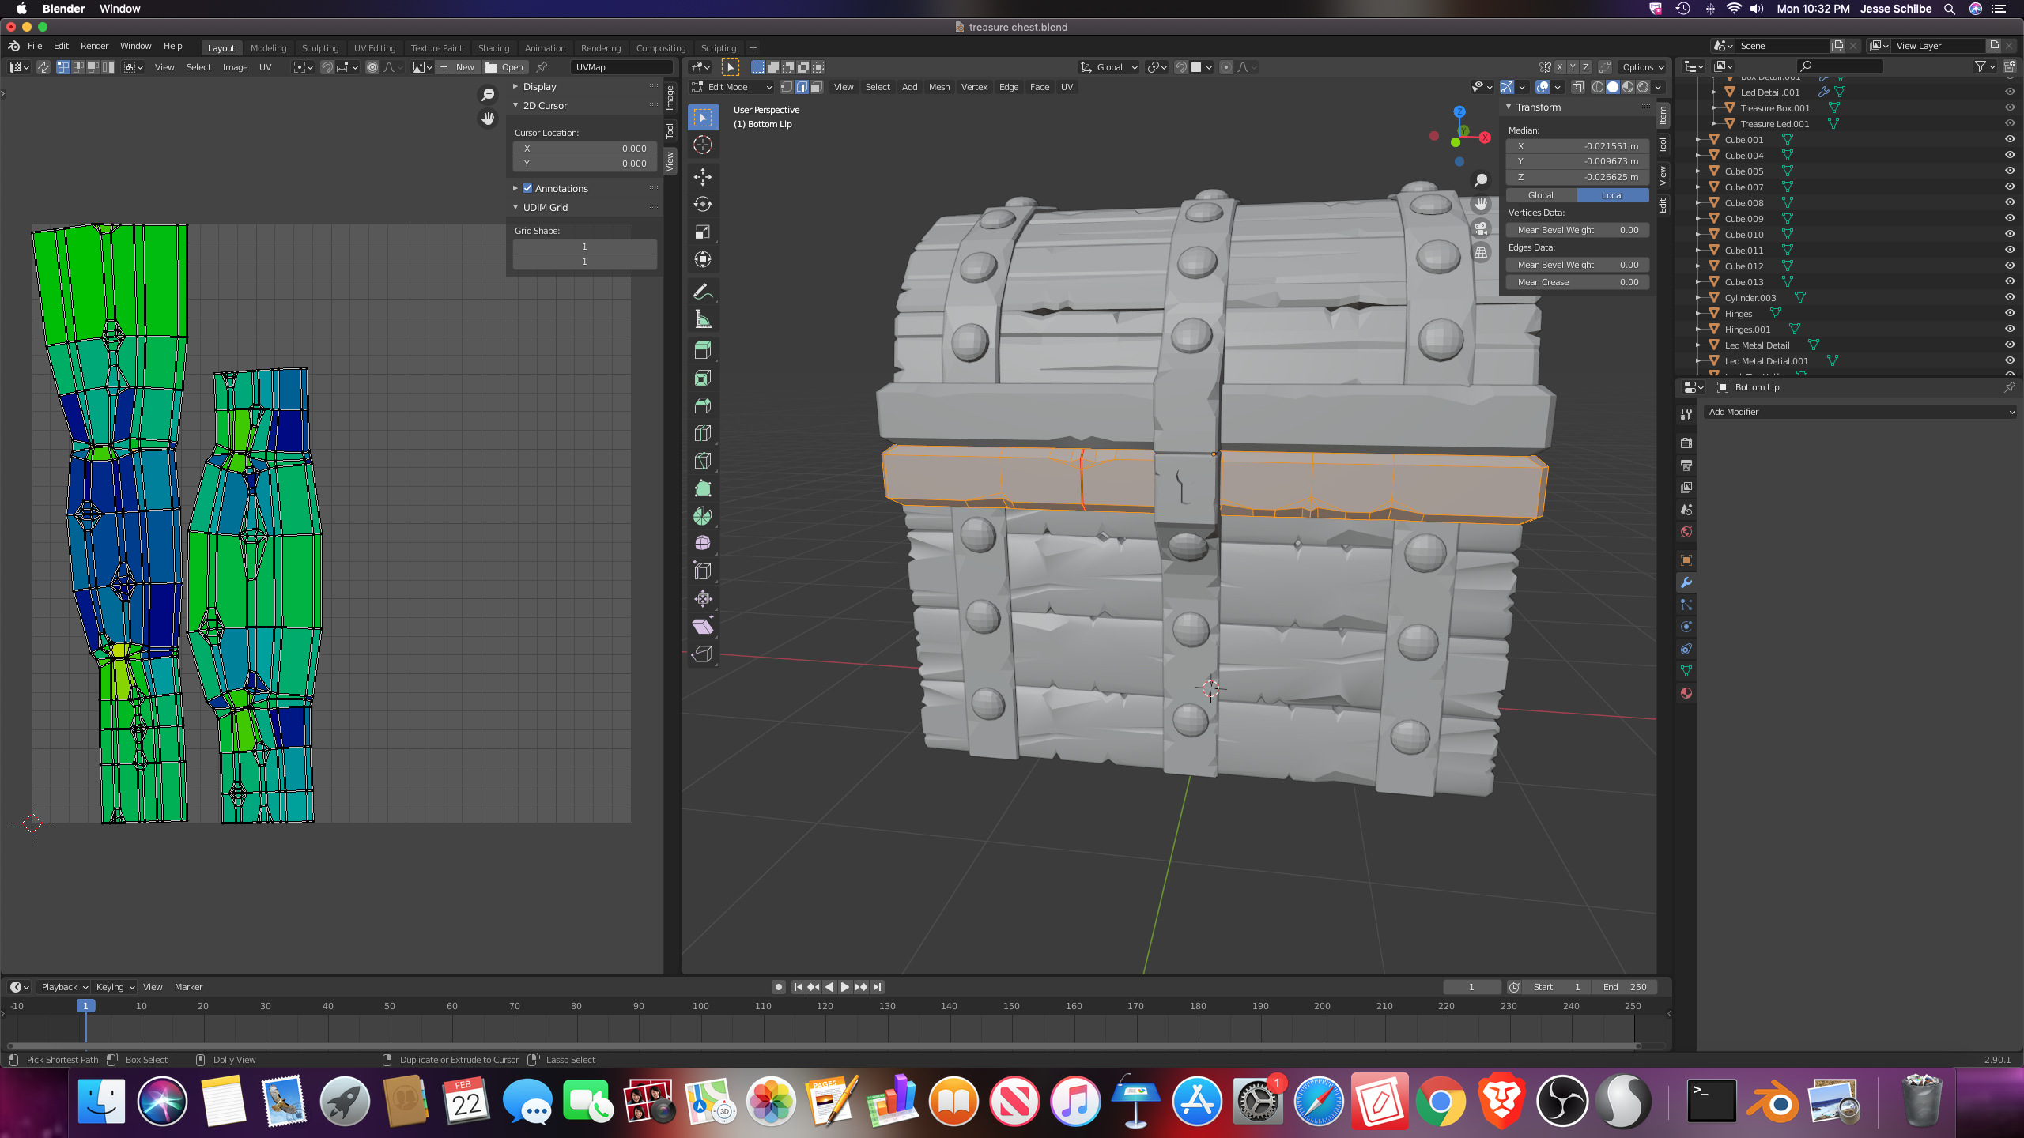Select the Knife tool in the toolbar

click(702, 461)
